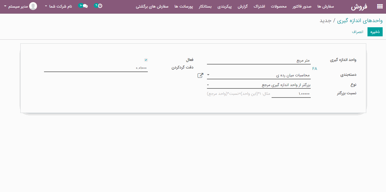Open the پورسانت ها menu
This screenshot has width=386, height=192.
coord(184,6)
